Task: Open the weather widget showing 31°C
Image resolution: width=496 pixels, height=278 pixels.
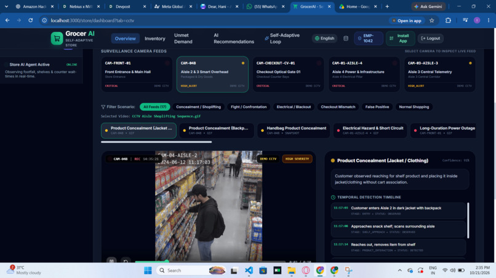Action: (x=24, y=270)
